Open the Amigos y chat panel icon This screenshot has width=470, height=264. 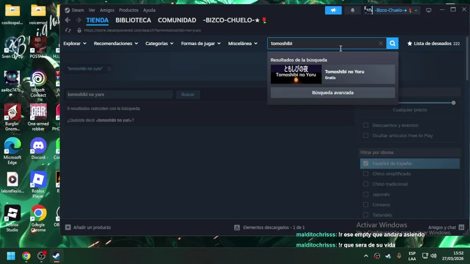(462, 227)
